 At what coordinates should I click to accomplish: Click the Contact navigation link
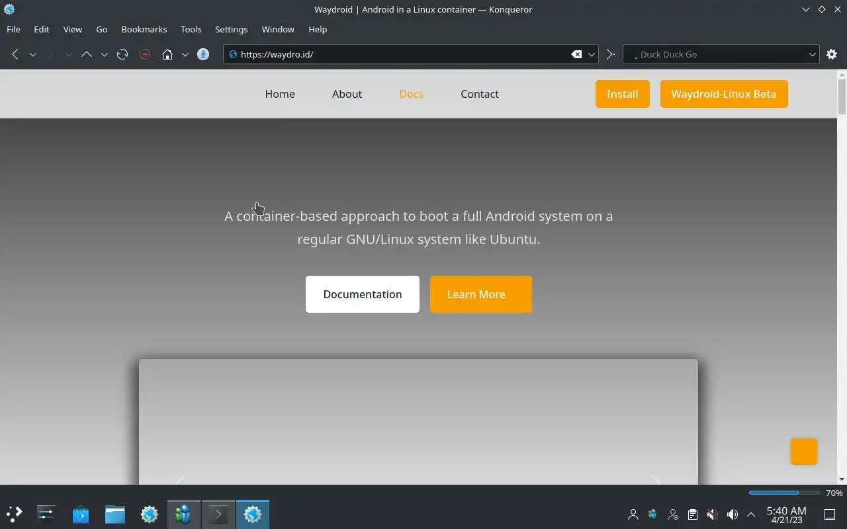(x=480, y=94)
